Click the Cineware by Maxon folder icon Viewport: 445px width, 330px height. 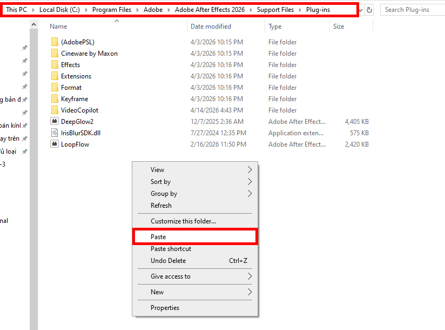pyautogui.click(x=55, y=54)
